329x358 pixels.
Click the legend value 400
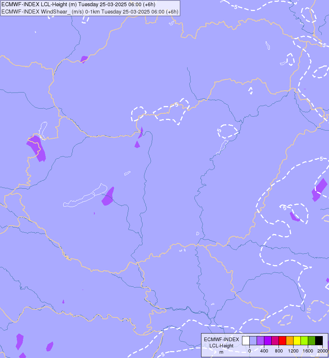point(264,351)
